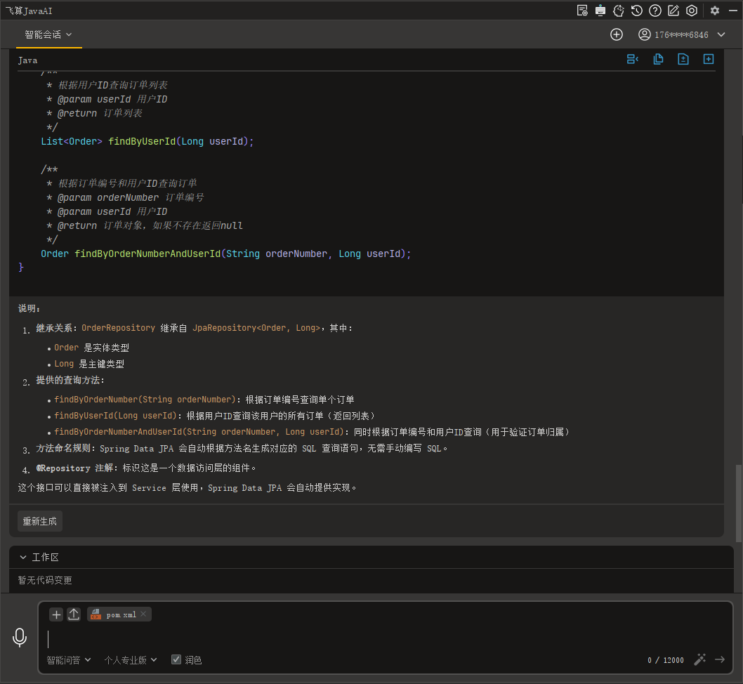This screenshot has height=684, width=743.
Task: Open the conversation history clock icon
Action: click(637, 11)
